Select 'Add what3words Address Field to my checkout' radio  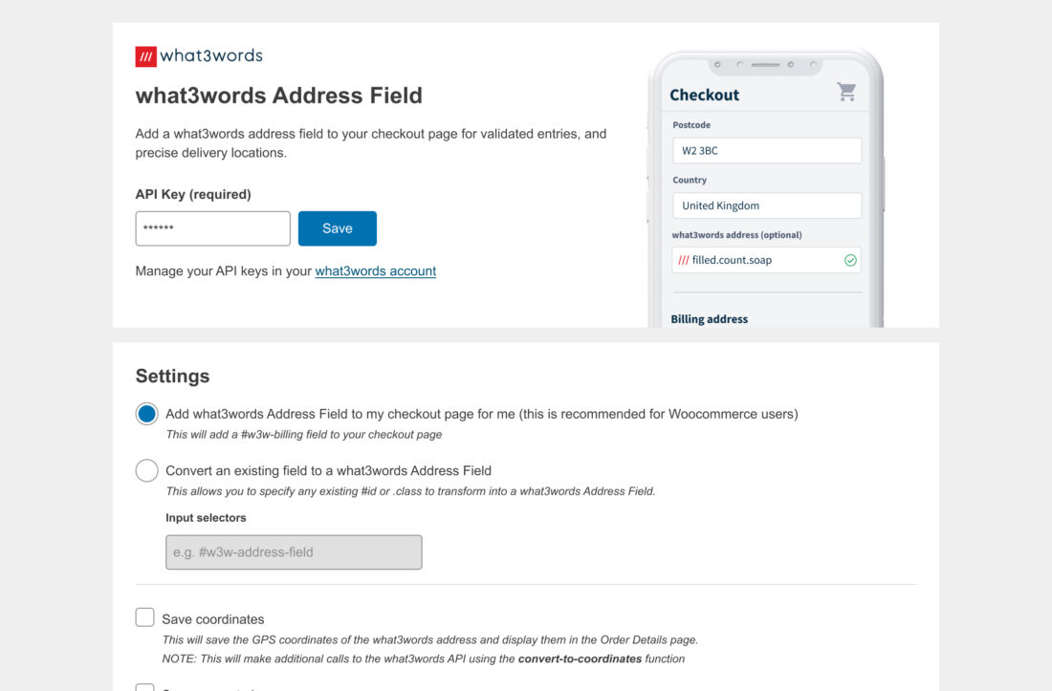[147, 414]
